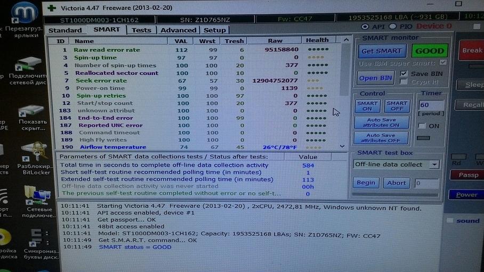Toggle the sound checkbox
This screenshot has width=484, height=272.
pyautogui.click(x=450, y=220)
